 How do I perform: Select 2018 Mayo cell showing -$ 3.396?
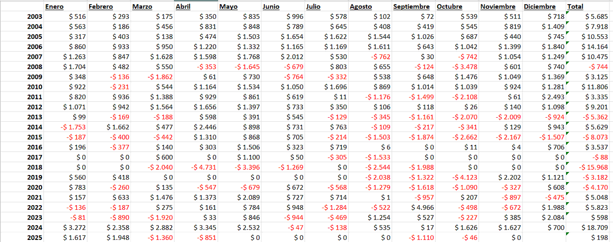[x=240, y=167]
